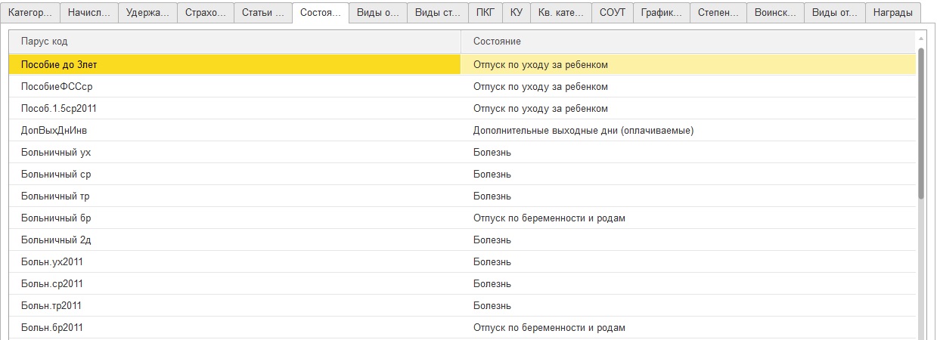Sort by the Парус код column header
Image resolution: width=937 pixels, height=340 pixels.
point(234,41)
